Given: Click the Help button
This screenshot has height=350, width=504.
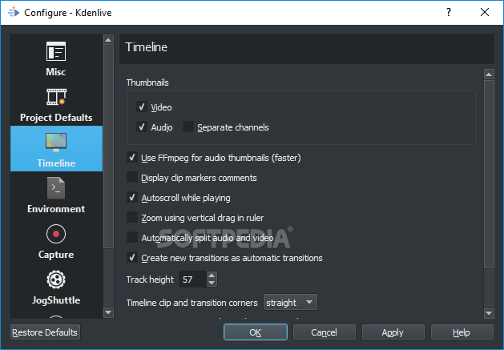Looking at the screenshot, I should [462, 332].
